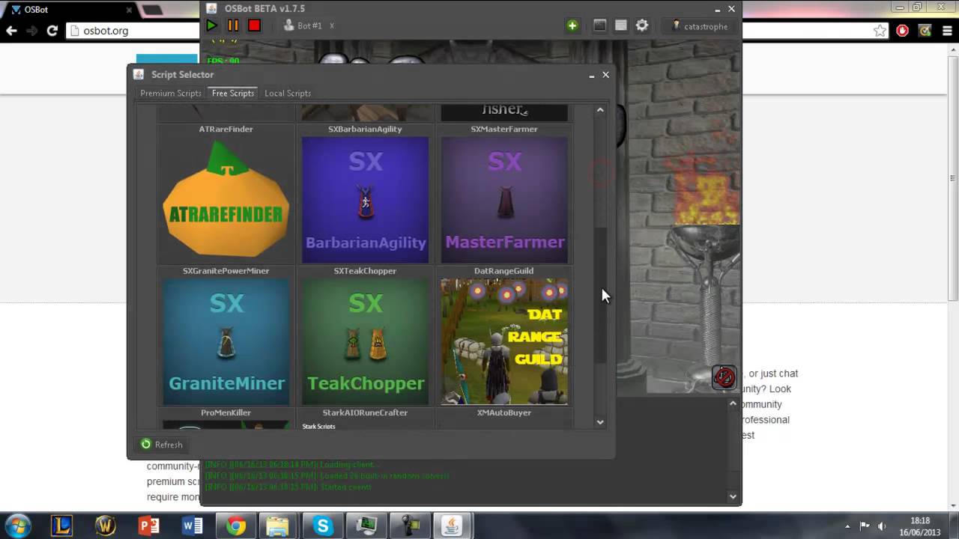The image size is (959, 539).
Task: Click the OSBot log panel scroll-up arrow
Action: (x=733, y=404)
